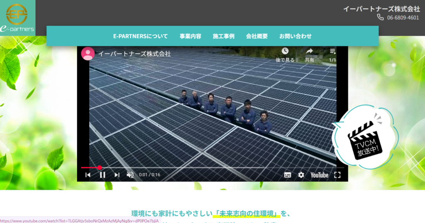Open video on YouTube via logo

tap(319, 175)
